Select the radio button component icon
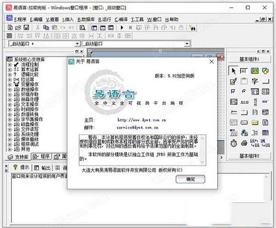 [x=243, y=91]
